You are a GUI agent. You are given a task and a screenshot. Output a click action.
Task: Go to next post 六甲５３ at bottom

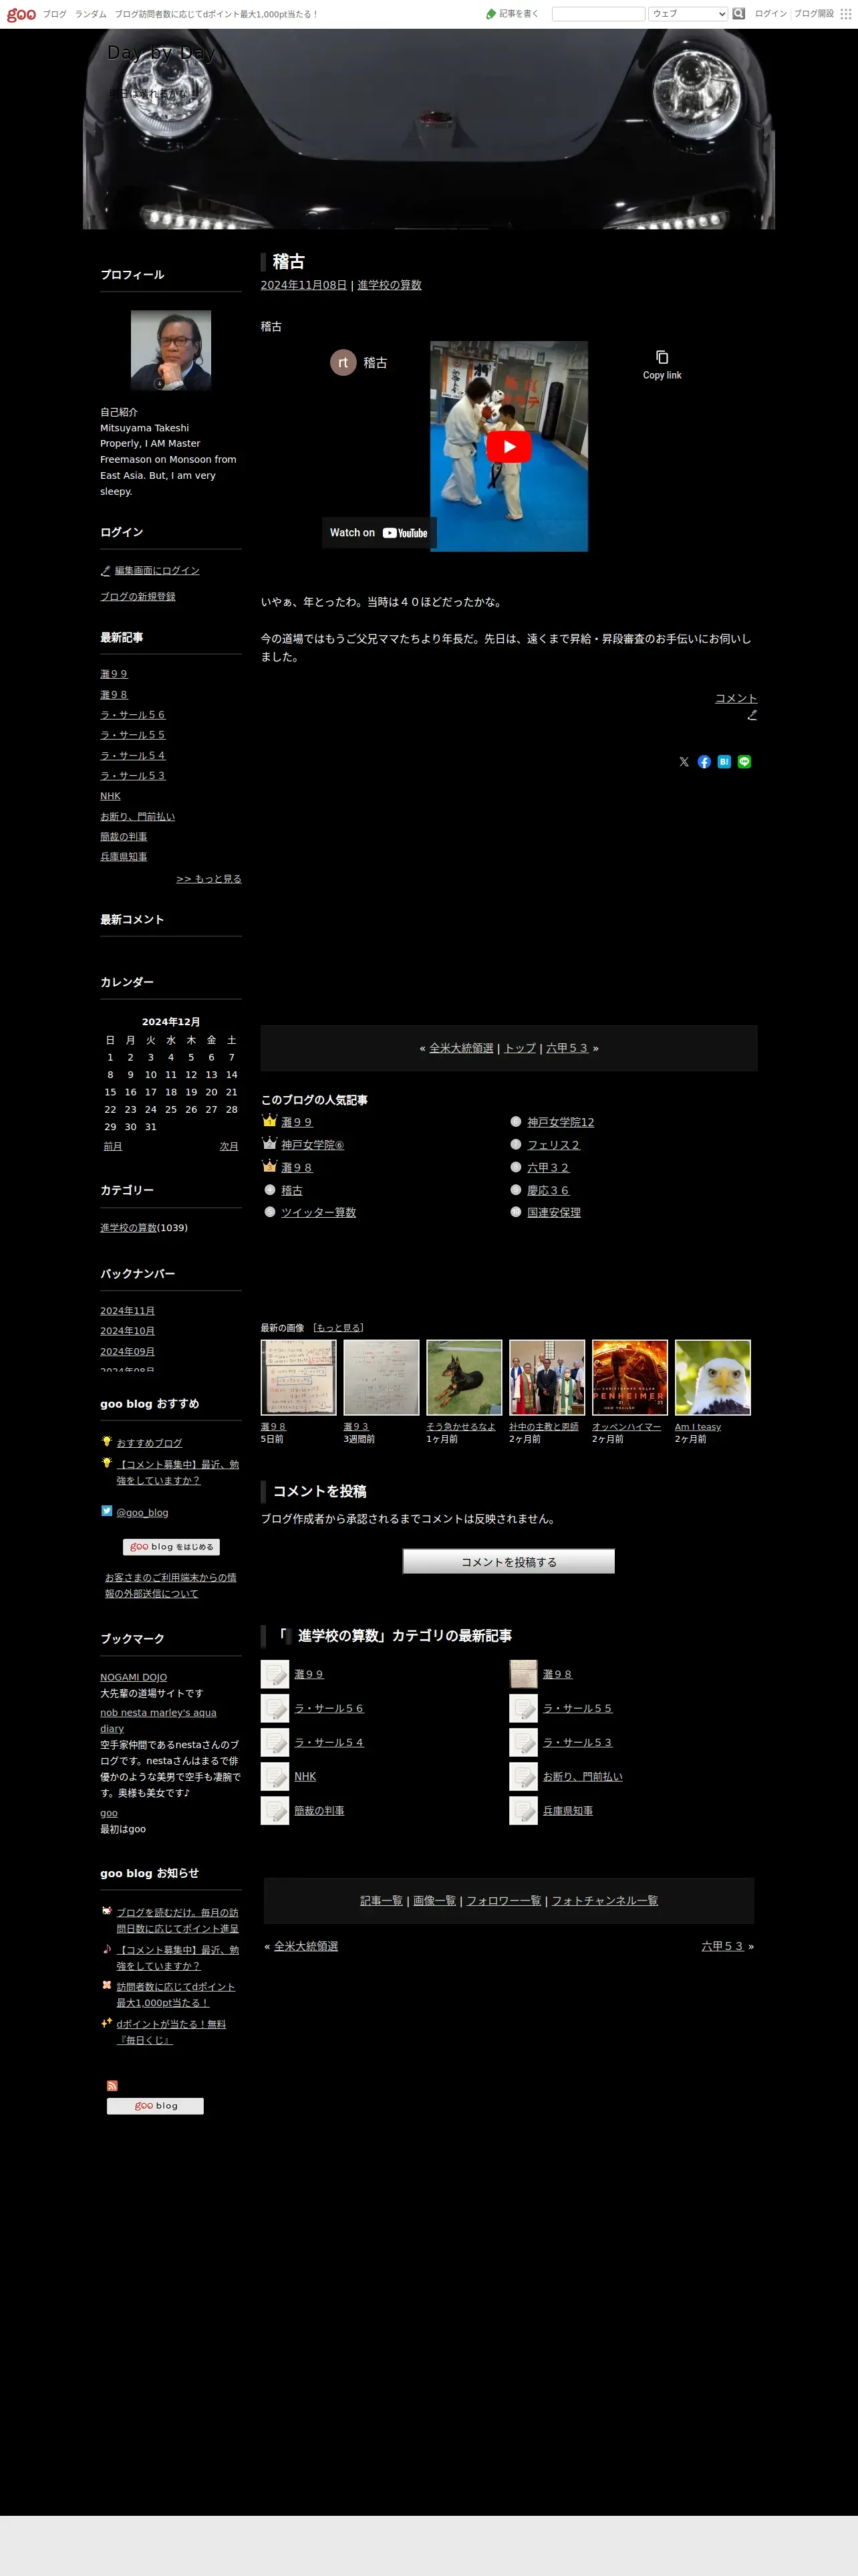click(722, 1946)
